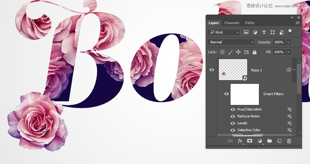This screenshot has height=164, width=310.
Task: Create a new group folder icon
Action: coord(270,141)
